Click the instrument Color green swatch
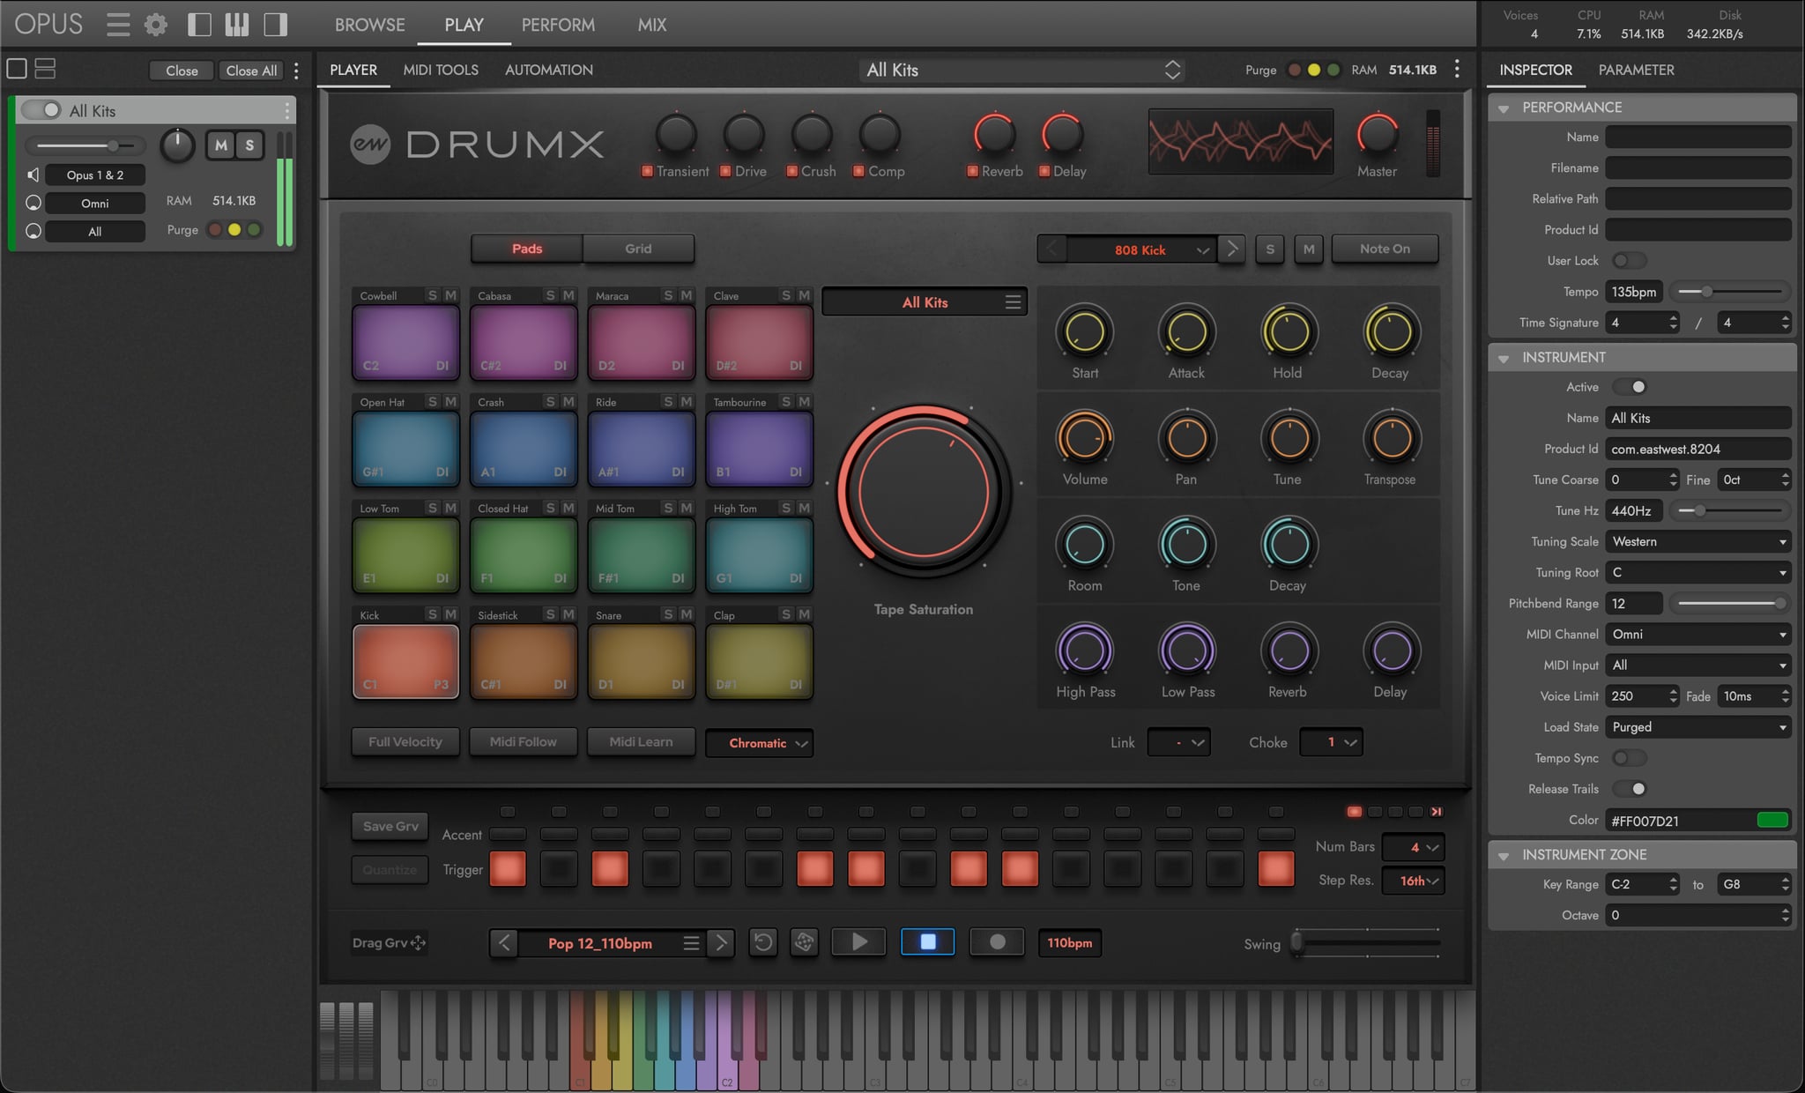The image size is (1805, 1093). [x=1772, y=821]
